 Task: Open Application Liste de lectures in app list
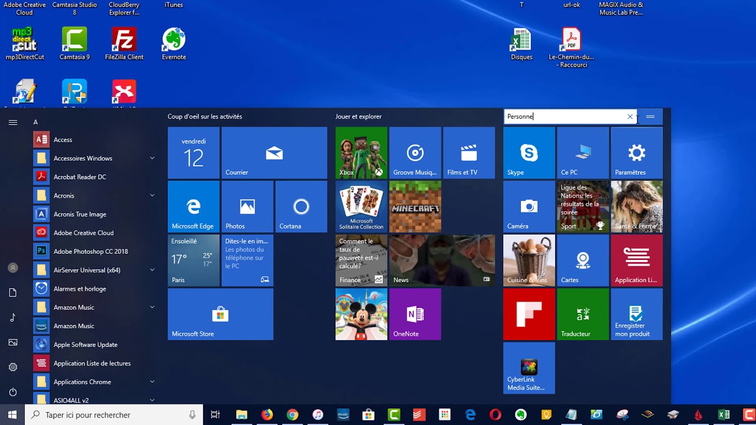[x=96, y=364]
